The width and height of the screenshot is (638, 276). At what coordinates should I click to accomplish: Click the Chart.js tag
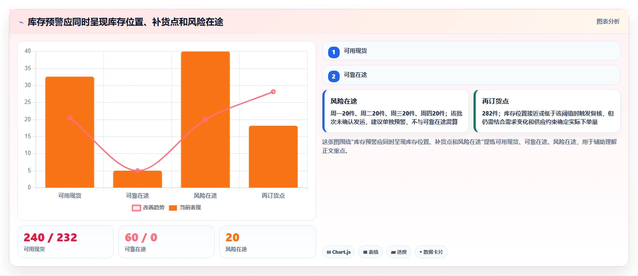tap(338, 252)
